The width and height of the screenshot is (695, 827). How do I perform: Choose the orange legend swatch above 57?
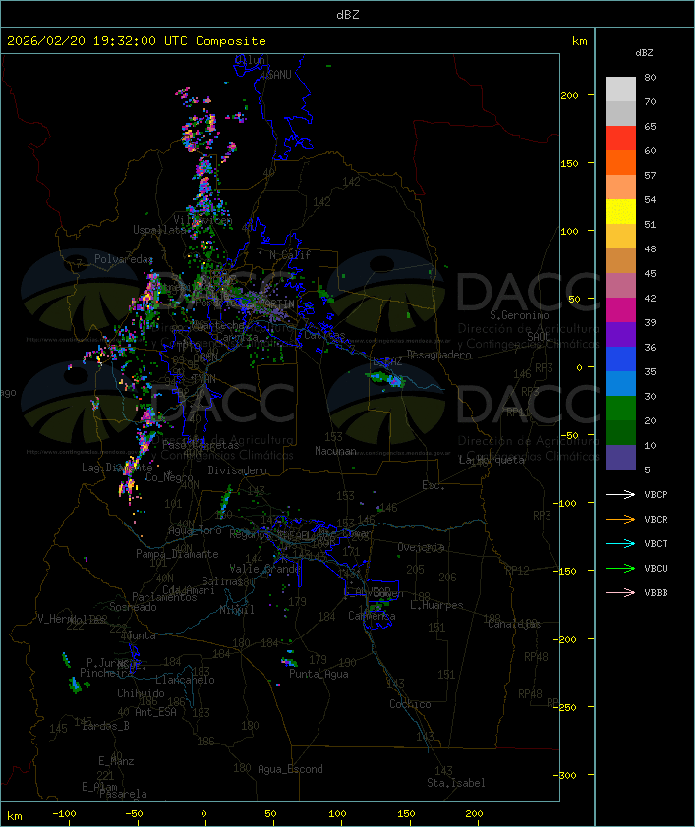click(x=620, y=163)
